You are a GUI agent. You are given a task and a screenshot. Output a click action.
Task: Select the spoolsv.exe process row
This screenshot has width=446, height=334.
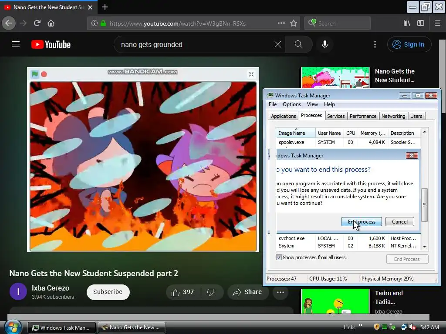coord(348,142)
